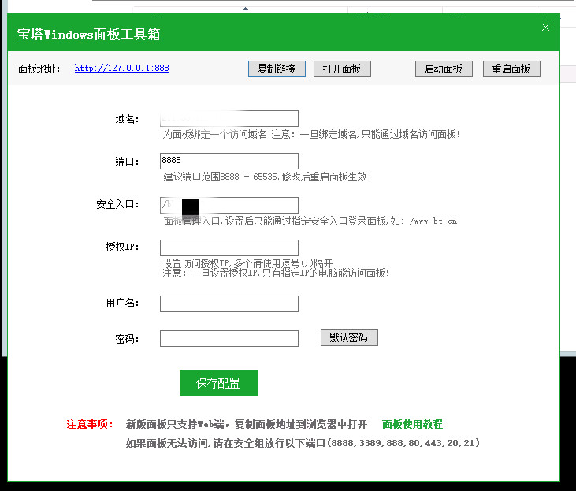
Task: Click the green 保存配置 button
Action: coord(219,383)
